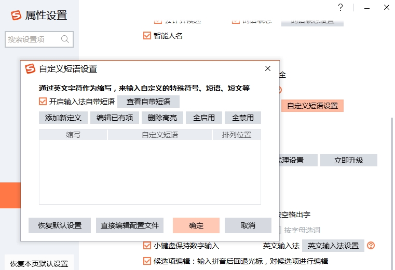Open 查看自带短语 button
Screen dimensions: 395x270
pyautogui.click(x=148, y=102)
